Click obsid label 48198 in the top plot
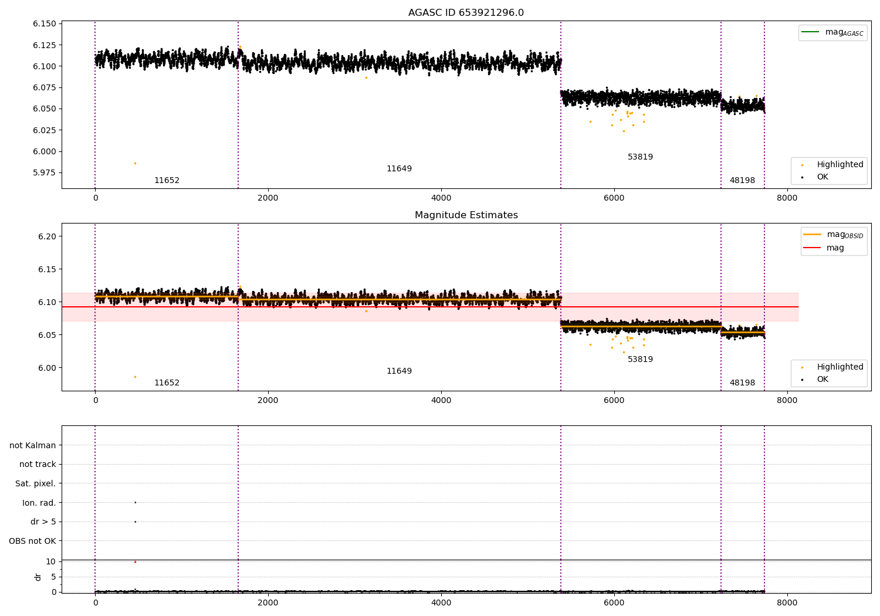This screenshot has width=880, height=616. [742, 180]
